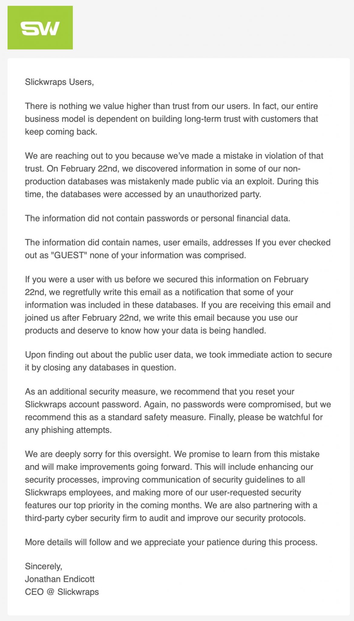Click the paragraph about valuing user trust
354x621 pixels.
click(x=171, y=119)
